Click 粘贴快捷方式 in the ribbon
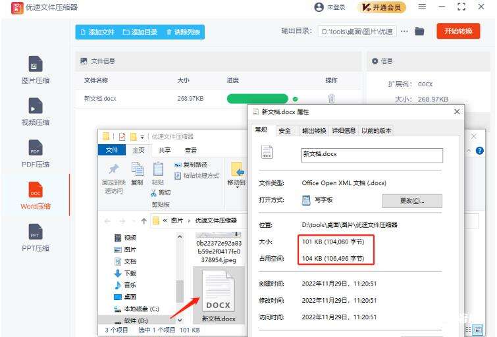Image resolution: width=497 pixels, height=337 pixels. coord(197,176)
